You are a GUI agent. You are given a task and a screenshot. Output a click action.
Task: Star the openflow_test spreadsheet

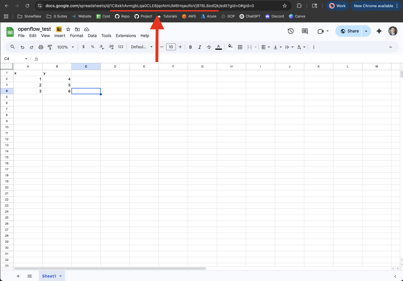68,29
